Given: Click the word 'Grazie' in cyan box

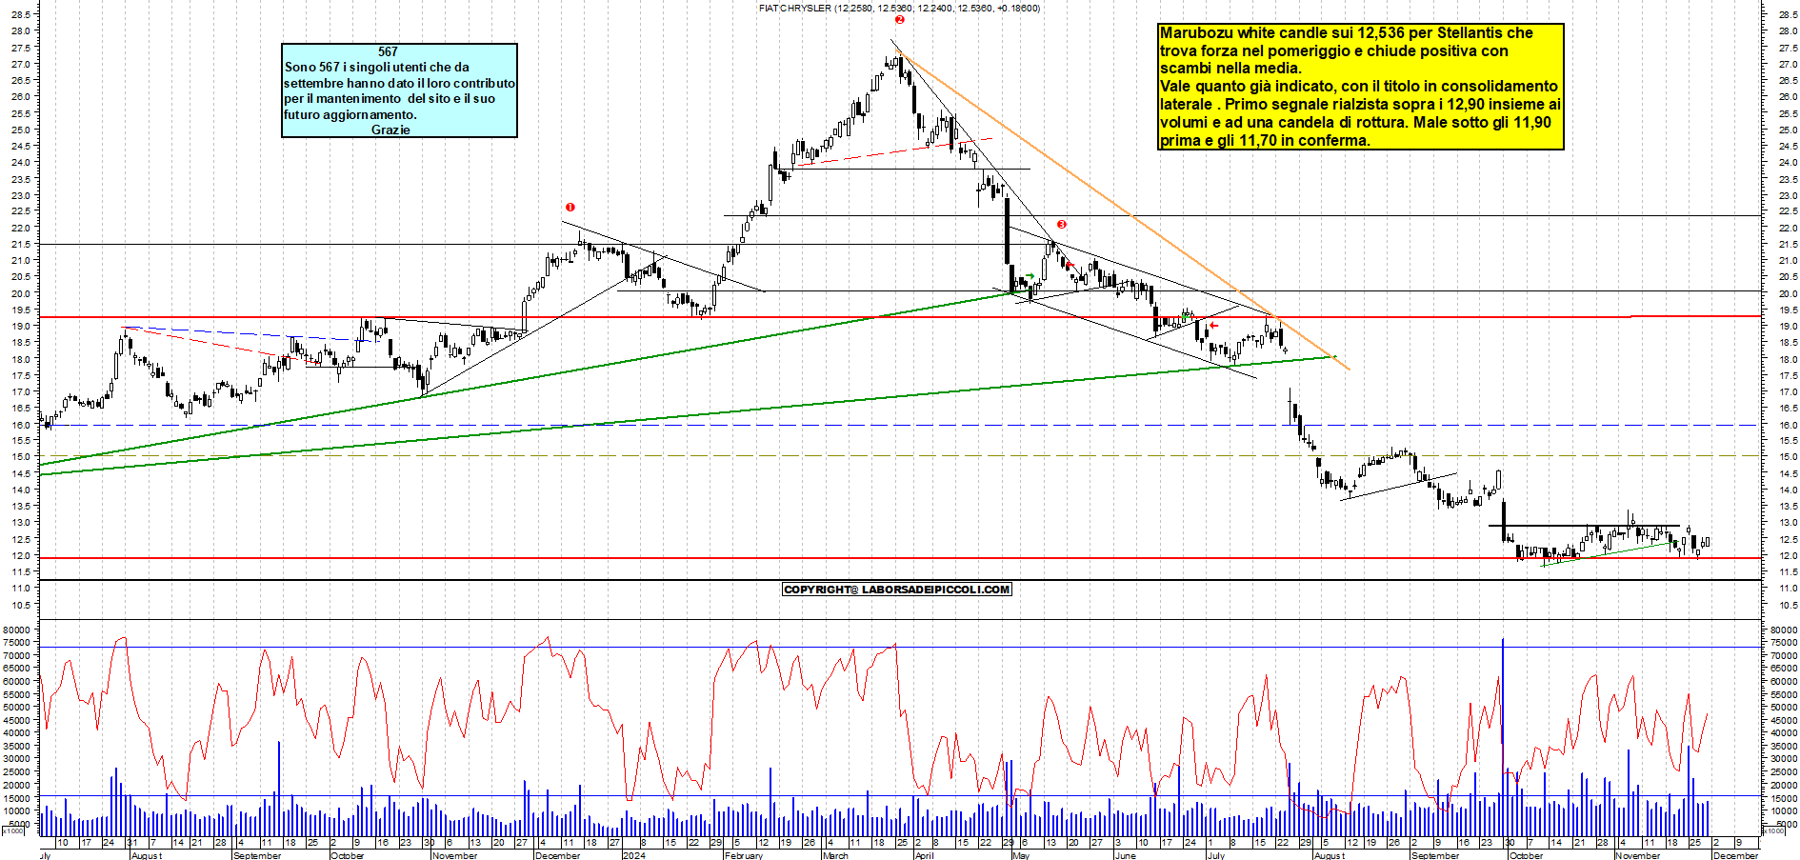Looking at the screenshot, I should click(x=390, y=130).
